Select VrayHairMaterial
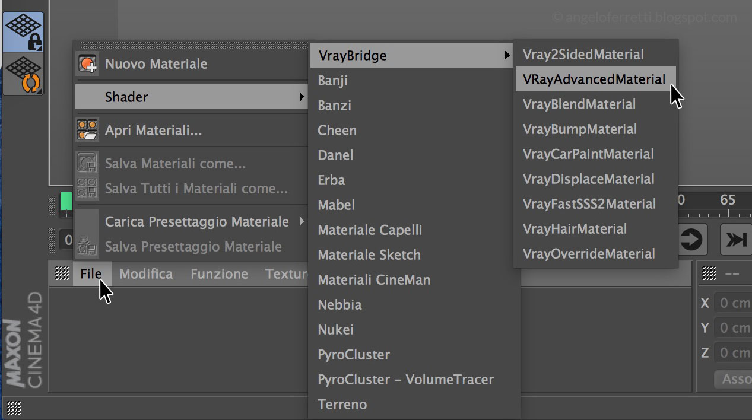 pyautogui.click(x=596, y=229)
